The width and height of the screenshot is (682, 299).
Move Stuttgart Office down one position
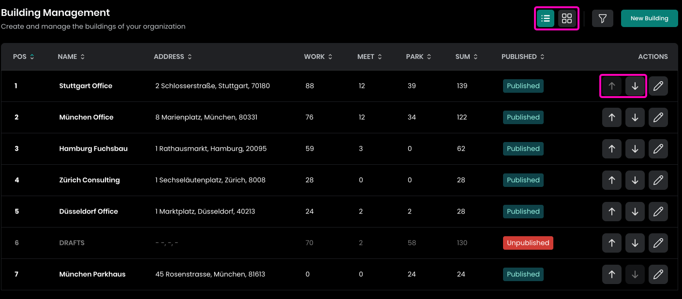(x=635, y=86)
